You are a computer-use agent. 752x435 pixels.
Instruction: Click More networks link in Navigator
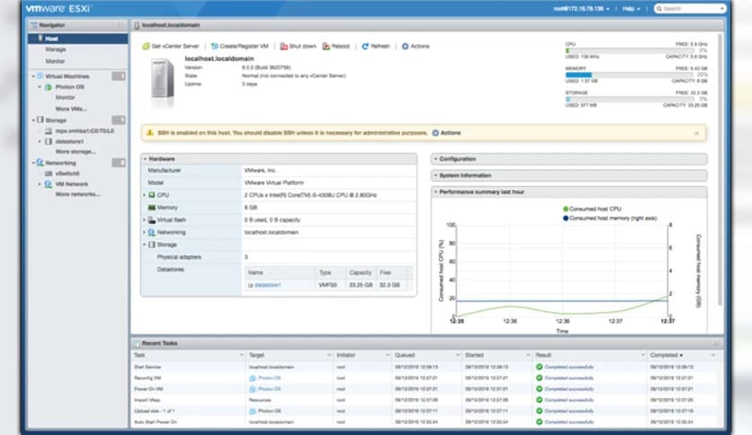(x=78, y=194)
